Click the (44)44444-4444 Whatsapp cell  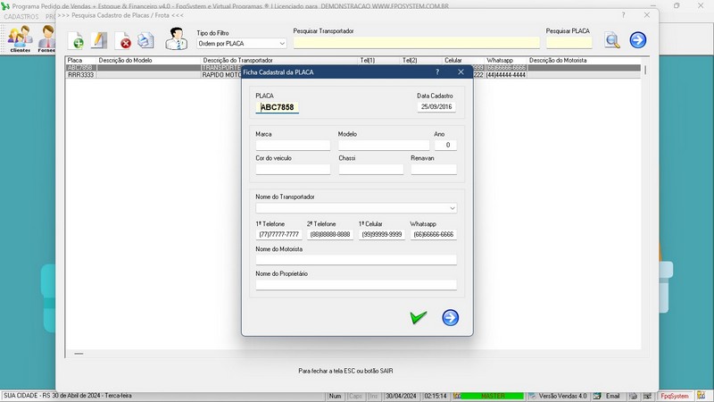coord(506,75)
